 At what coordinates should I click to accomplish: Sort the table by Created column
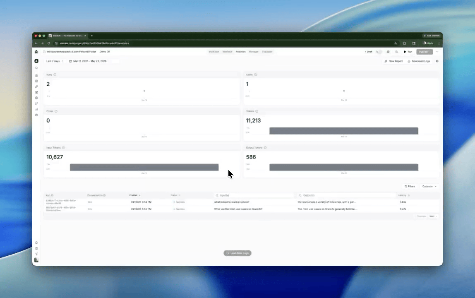tap(135, 195)
